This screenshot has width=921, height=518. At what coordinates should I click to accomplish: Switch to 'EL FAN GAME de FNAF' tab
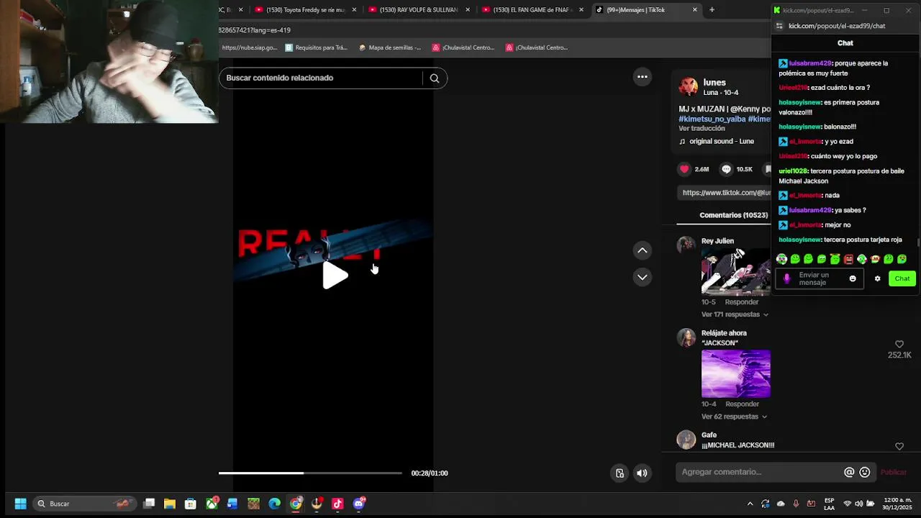click(x=532, y=10)
